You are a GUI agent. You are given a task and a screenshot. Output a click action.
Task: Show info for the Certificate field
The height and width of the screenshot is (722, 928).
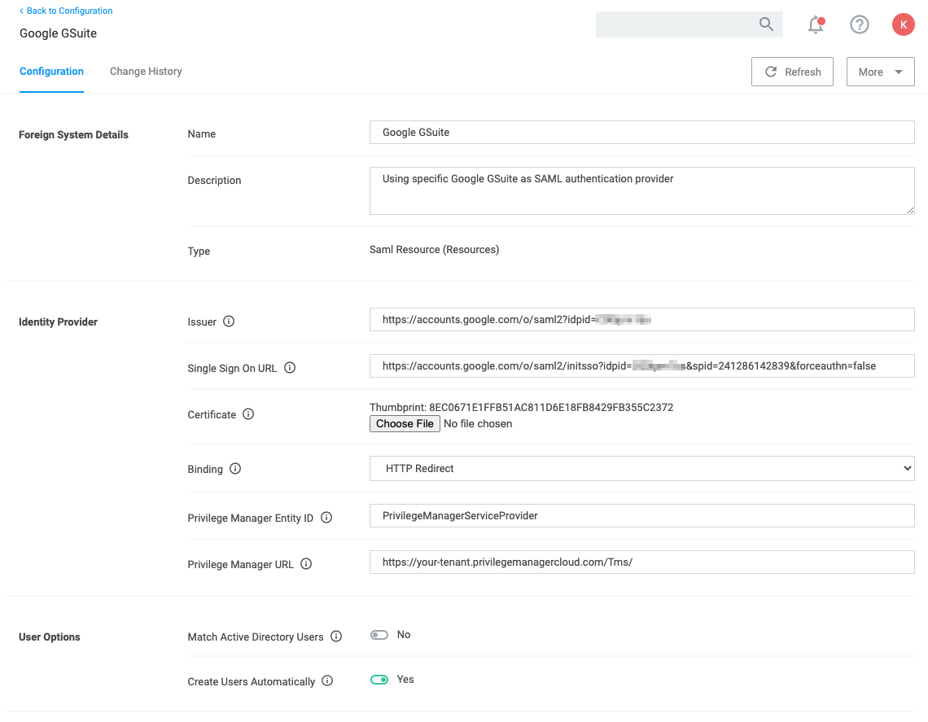pyautogui.click(x=248, y=414)
